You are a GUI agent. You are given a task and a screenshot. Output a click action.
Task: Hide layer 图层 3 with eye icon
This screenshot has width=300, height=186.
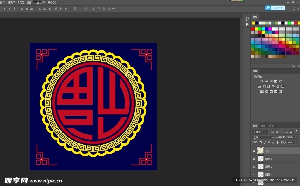pyautogui.click(x=254, y=167)
